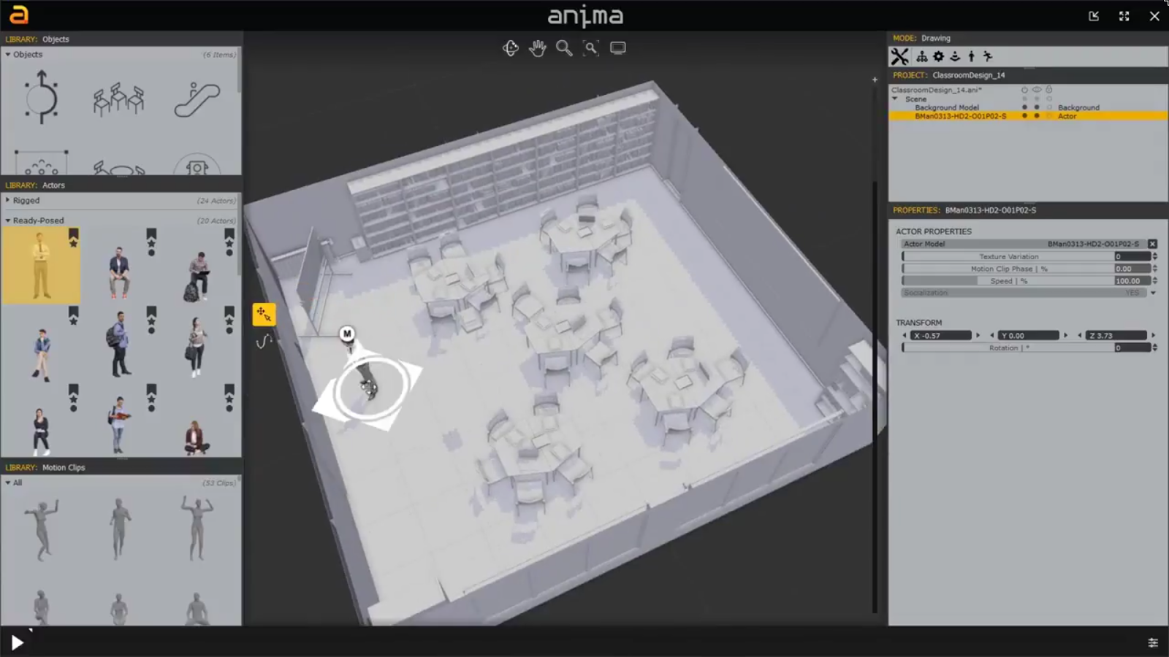Screen dimensions: 1169x657
Task: Collapse the Ready-Posed actors section
Action: (7, 220)
